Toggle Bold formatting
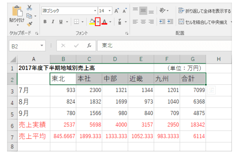 [x=45, y=22]
